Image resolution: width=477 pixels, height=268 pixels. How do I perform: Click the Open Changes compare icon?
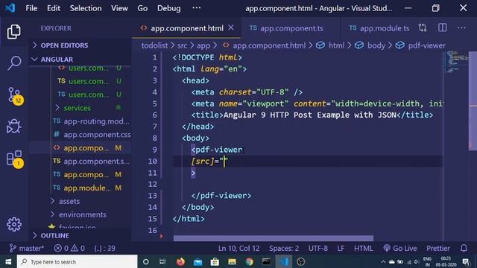tap(423, 28)
